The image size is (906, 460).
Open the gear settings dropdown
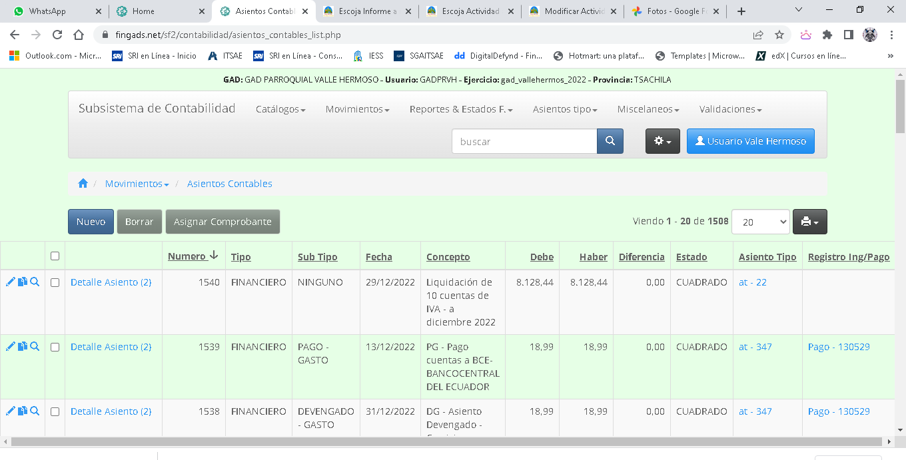(x=662, y=141)
